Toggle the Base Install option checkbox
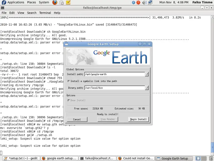Screen dimensions: 214x161 pos(69,100)
